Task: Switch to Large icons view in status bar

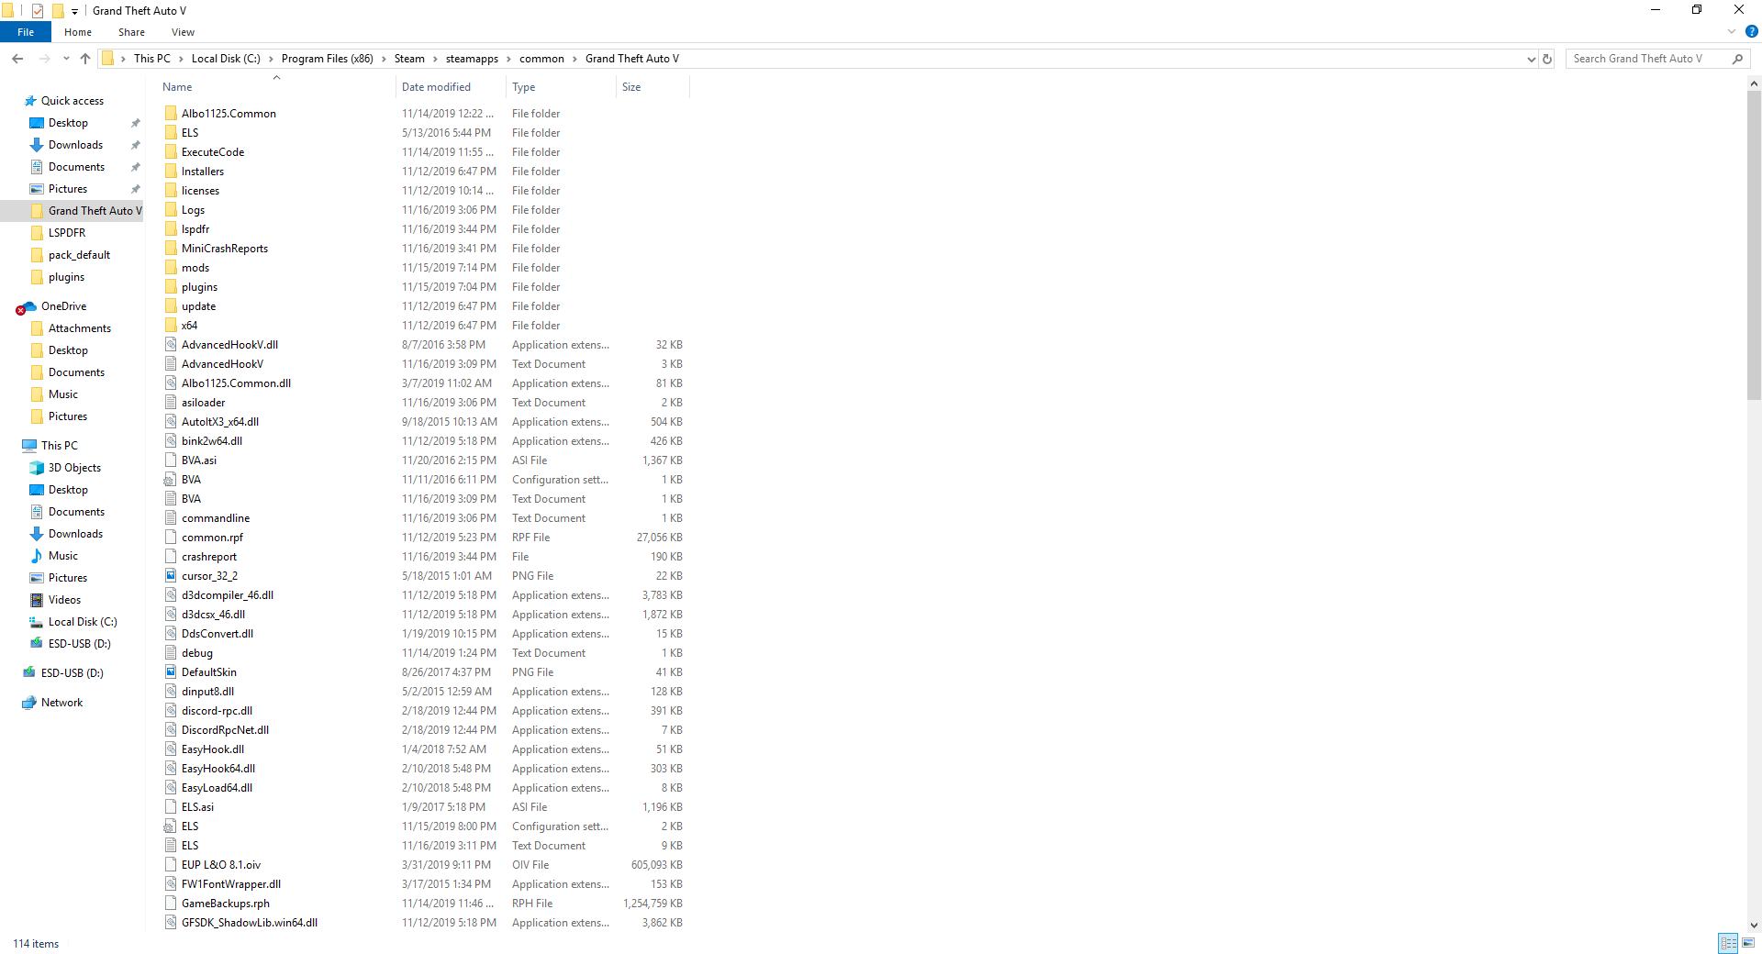Action: click(1748, 943)
